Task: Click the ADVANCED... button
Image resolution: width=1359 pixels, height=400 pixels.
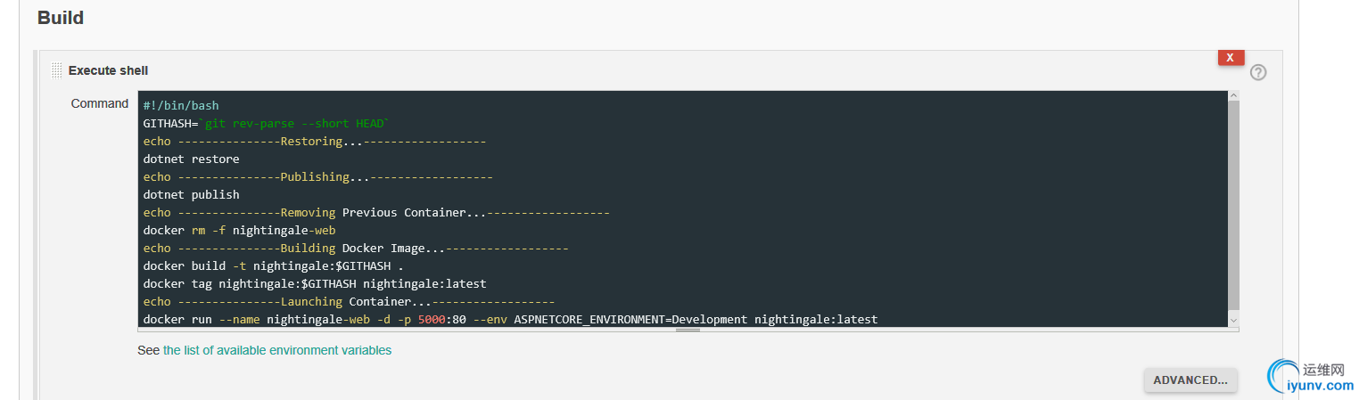Action: (1190, 380)
